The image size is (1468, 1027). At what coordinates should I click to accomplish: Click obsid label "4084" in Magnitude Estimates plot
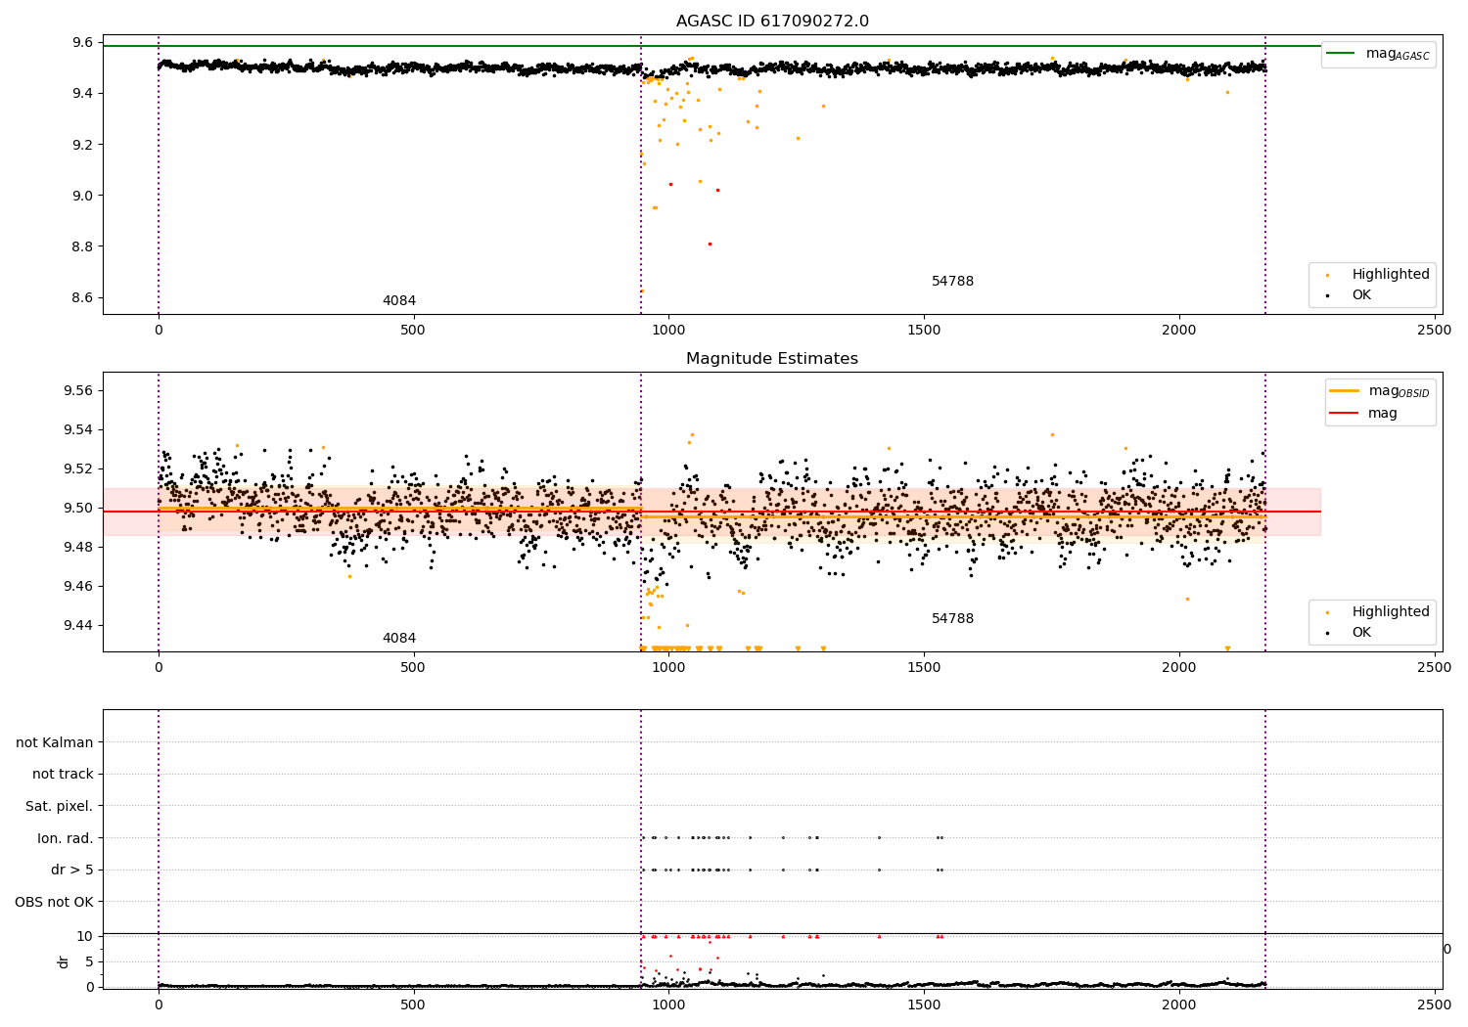point(399,639)
